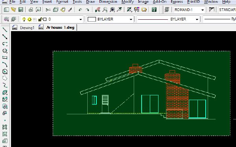Activate the Pan realtime tool
The width and height of the screenshot is (236, 147).
click(98, 10)
